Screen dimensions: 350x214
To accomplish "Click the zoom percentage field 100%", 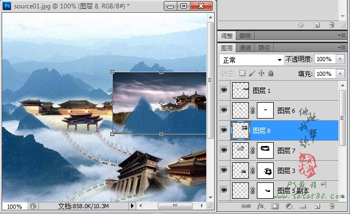I will [x=15, y=206].
